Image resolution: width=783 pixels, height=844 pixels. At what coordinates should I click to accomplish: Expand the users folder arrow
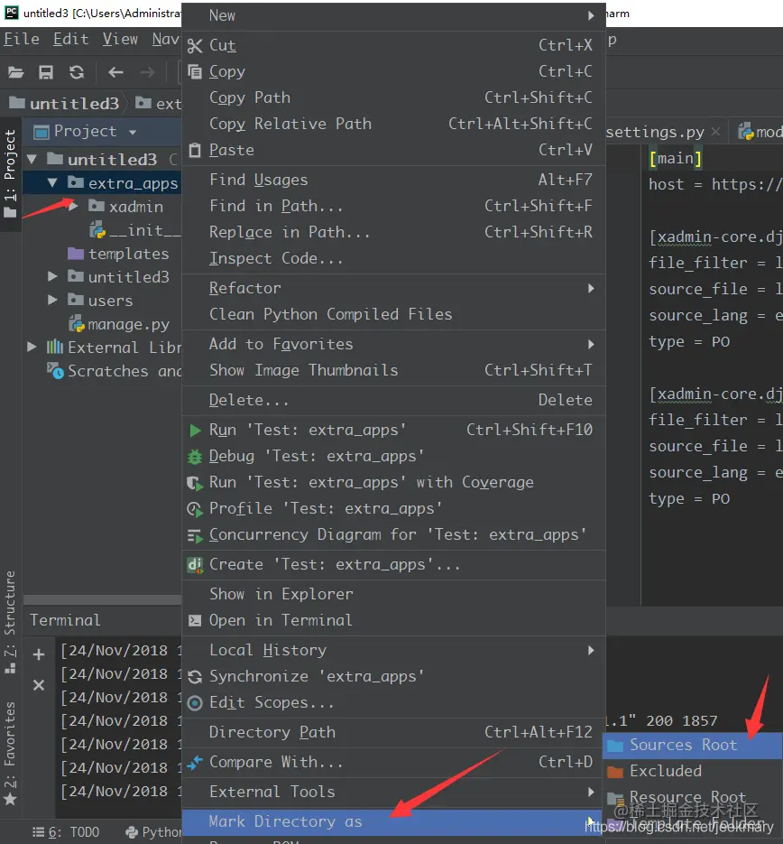click(52, 300)
